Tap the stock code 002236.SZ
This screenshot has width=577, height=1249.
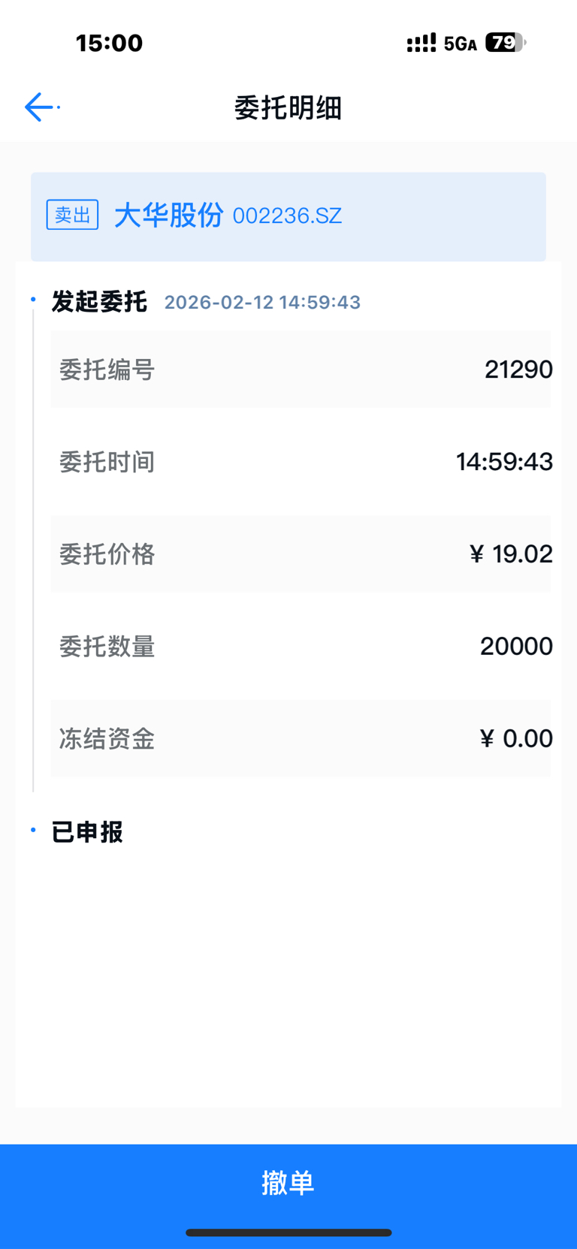[287, 216]
